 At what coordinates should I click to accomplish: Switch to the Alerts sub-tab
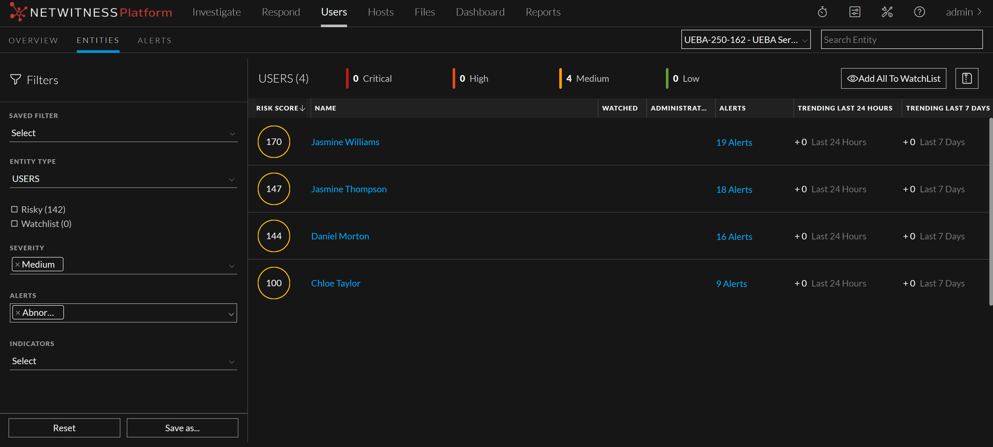[x=154, y=40]
